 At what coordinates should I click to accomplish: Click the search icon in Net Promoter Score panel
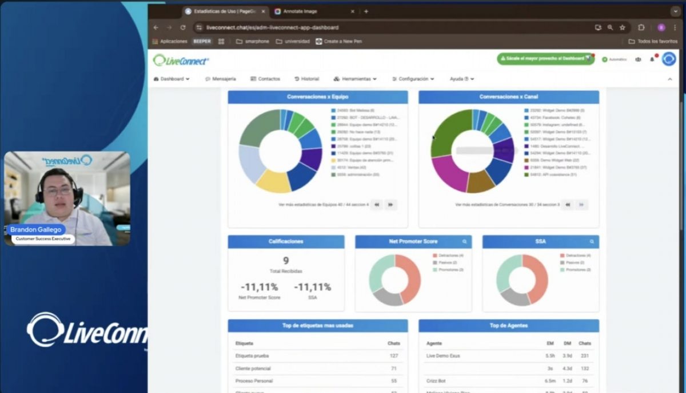[464, 242]
